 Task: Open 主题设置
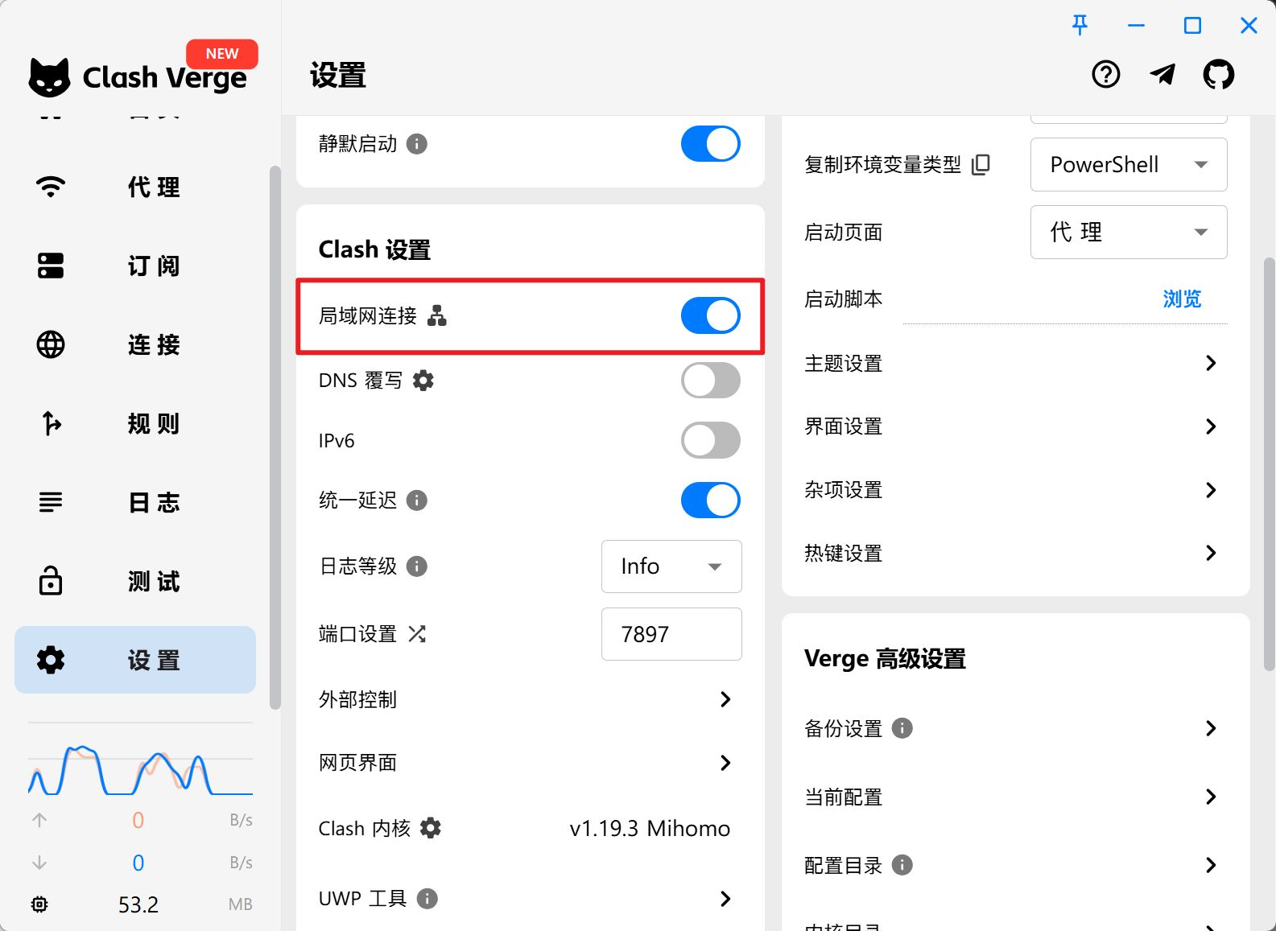[x=1015, y=363]
